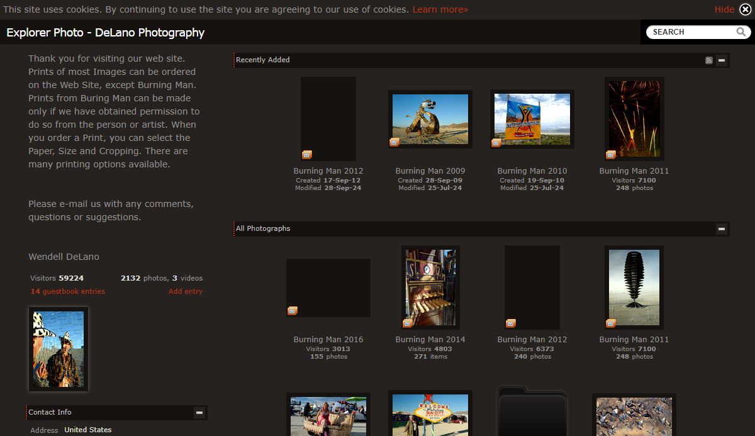Click album icon on Burning Man 2014 thumbnail
The image size is (755, 436).
[x=407, y=323]
